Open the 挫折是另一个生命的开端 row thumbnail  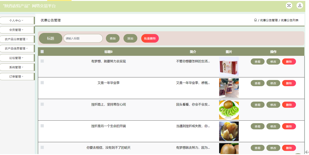point(229,131)
